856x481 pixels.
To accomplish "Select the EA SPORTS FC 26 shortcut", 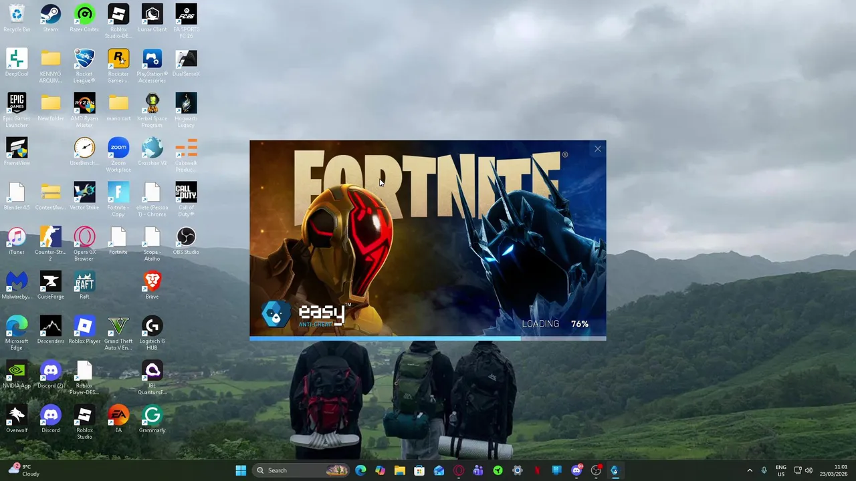I will [186, 21].
